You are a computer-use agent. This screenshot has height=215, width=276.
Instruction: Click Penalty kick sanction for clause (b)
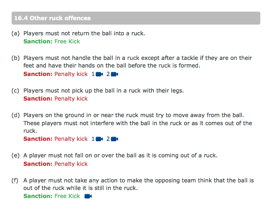pyautogui.click(x=71, y=74)
